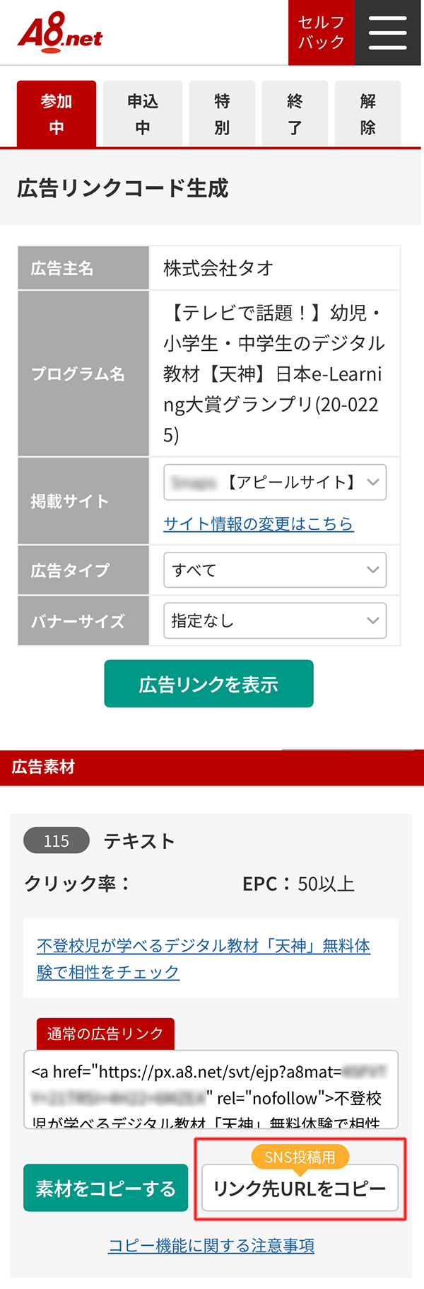Screen dimensions: 424x1289
Task: Click the サイト情報の変更はこちら link
Action: pyautogui.click(x=258, y=524)
